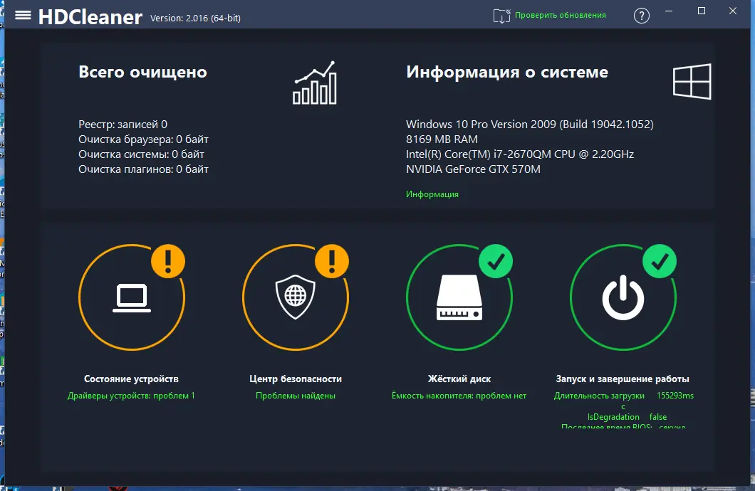Open the Проверить обновления link

coord(561,15)
